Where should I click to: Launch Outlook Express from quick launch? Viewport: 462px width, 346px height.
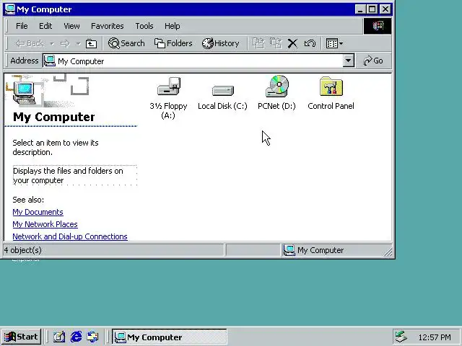(93, 337)
